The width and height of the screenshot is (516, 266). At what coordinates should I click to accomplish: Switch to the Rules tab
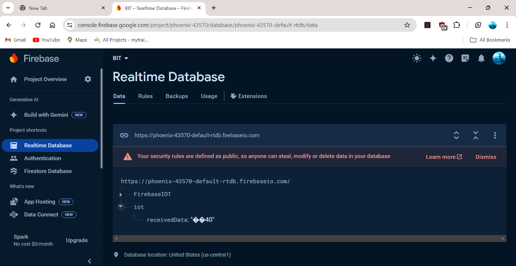point(145,96)
